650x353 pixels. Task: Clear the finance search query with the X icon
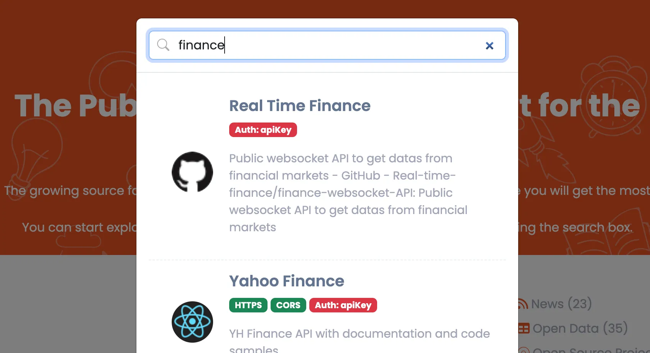click(489, 46)
